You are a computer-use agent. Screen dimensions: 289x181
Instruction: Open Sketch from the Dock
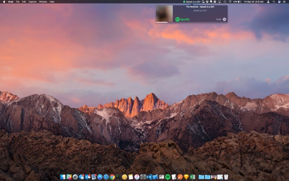[186, 177]
